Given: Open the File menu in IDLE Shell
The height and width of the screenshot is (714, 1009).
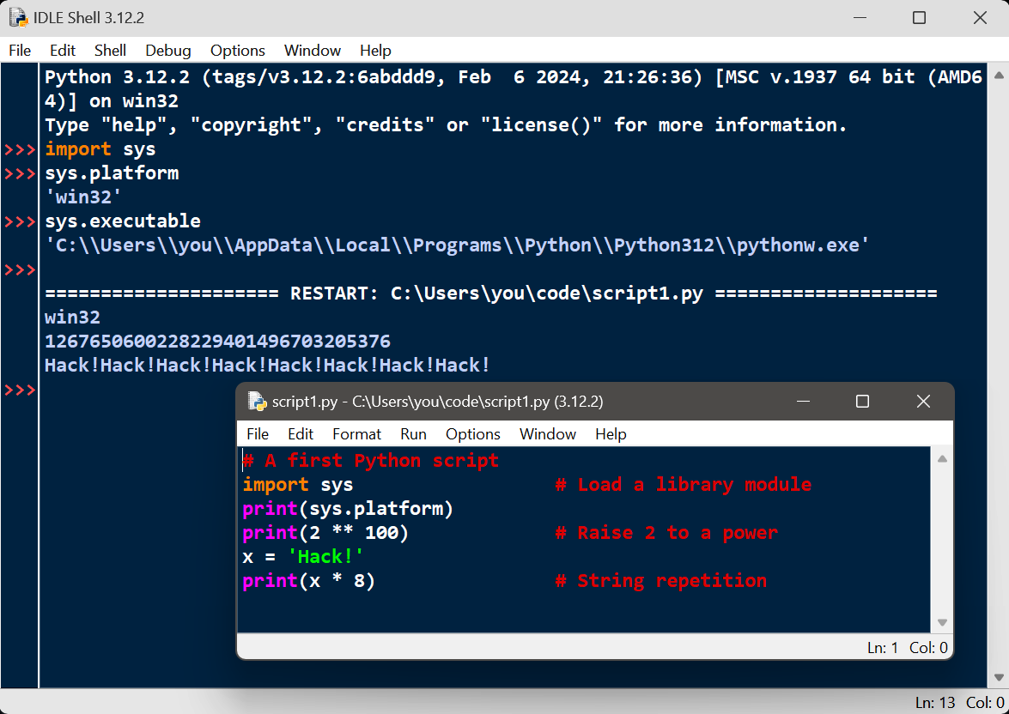Looking at the screenshot, I should pyautogui.click(x=20, y=51).
